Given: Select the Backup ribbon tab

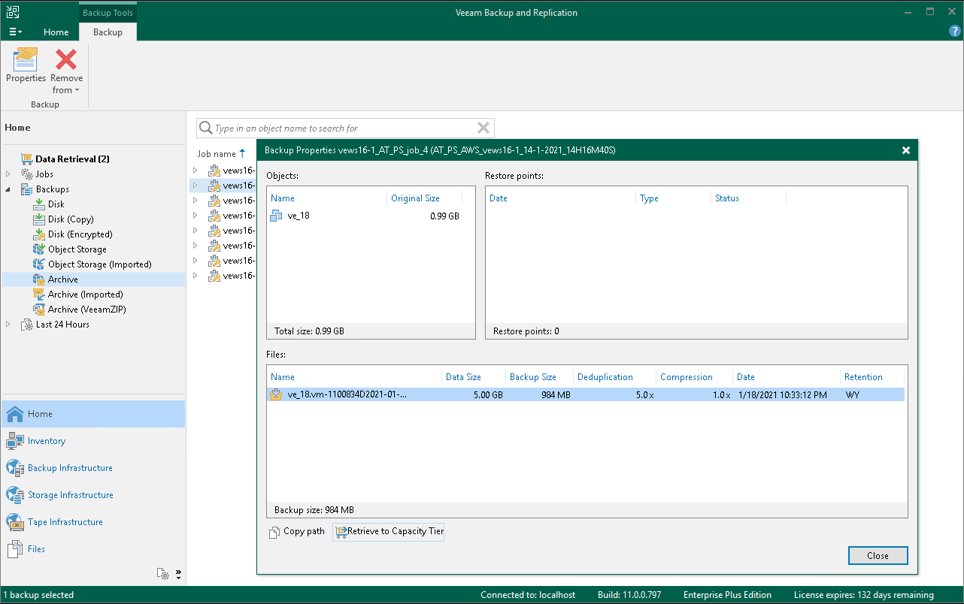Looking at the screenshot, I should (108, 32).
